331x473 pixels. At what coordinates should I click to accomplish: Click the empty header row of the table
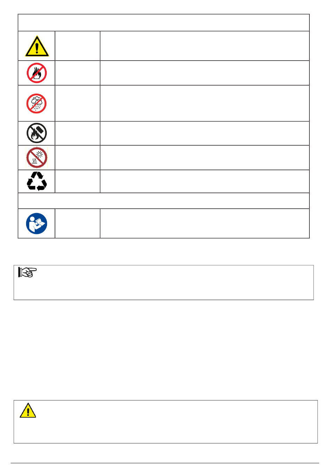pos(164,23)
